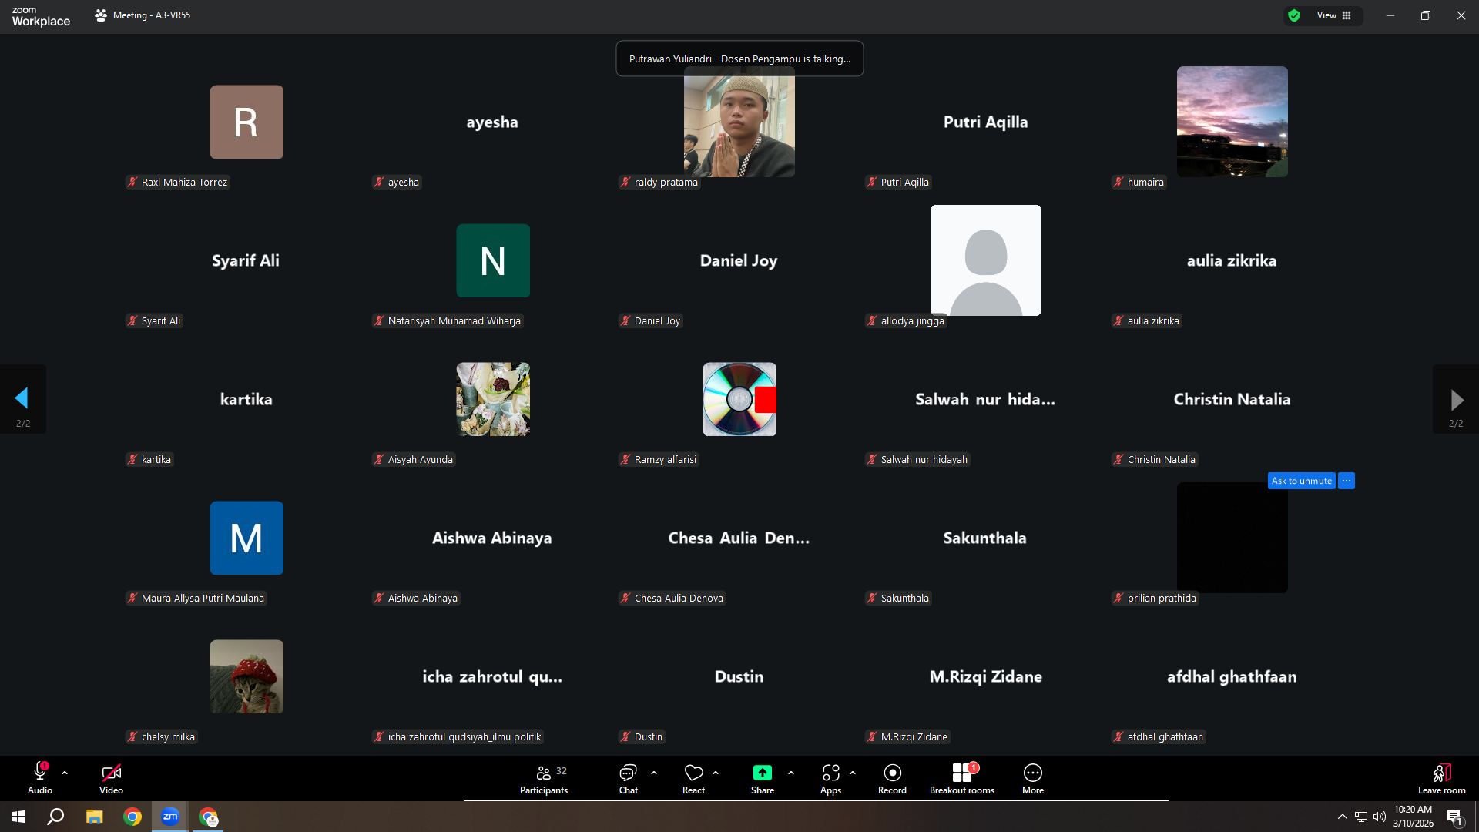Open the More options menu
Viewport: 1479px width, 832px height.
[1032, 779]
